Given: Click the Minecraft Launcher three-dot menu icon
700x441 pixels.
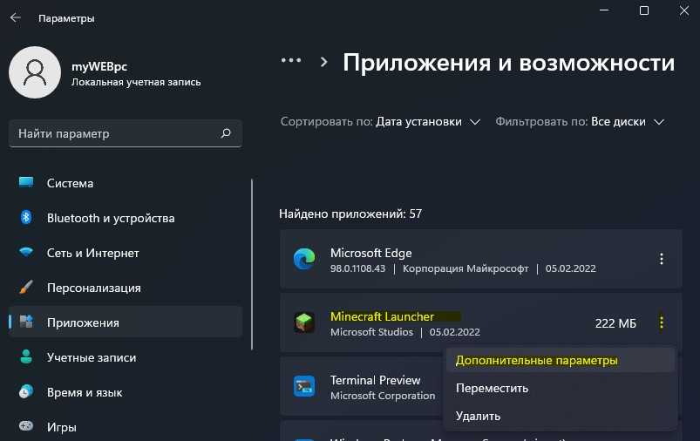Looking at the screenshot, I should [x=662, y=323].
